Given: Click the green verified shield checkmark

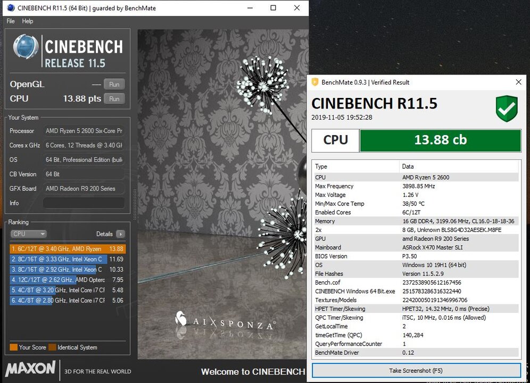Looking at the screenshot, I should tap(507, 109).
